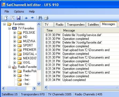Screen dimensions: 119x97
Task: Switch to the Transponders tab
Action: coord(76,25)
